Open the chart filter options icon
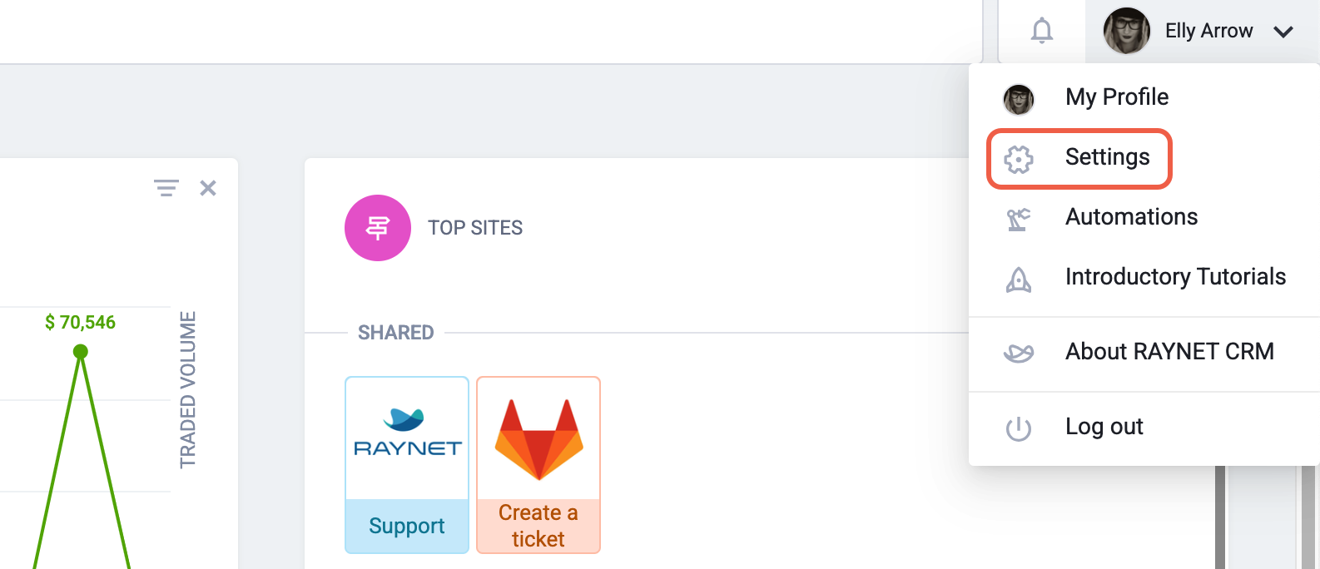The height and width of the screenshot is (569, 1320). click(x=166, y=187)
